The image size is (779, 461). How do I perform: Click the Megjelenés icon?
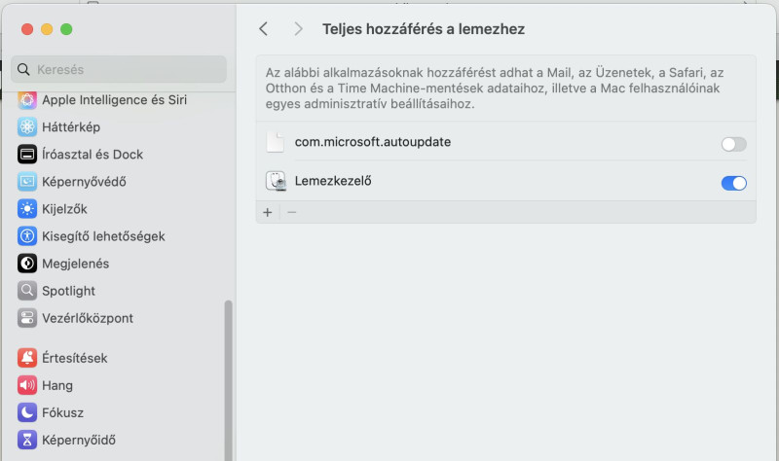[27, 264]
